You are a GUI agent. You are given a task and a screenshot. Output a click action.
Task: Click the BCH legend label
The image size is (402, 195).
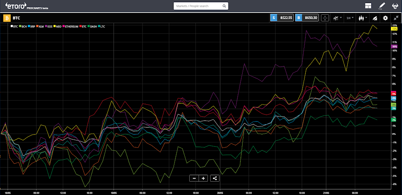pos(24,26)
